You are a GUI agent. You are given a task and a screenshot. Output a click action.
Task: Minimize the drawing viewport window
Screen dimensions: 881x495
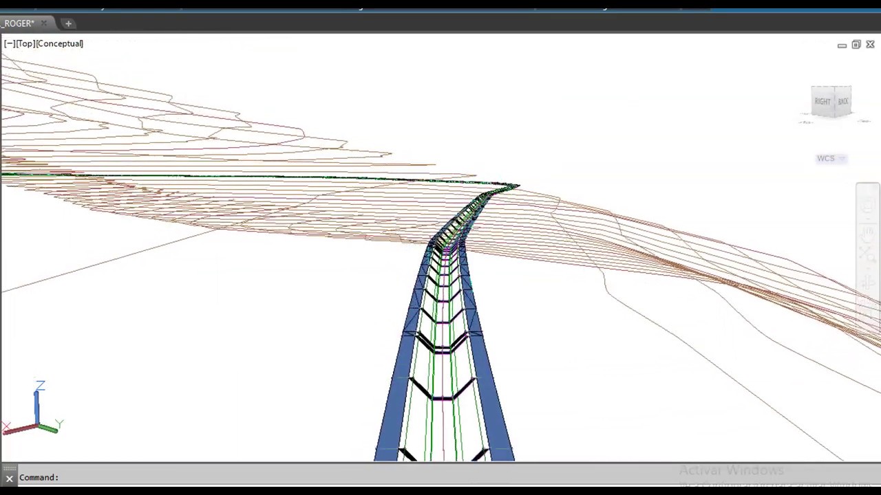(x=842, y=45)
